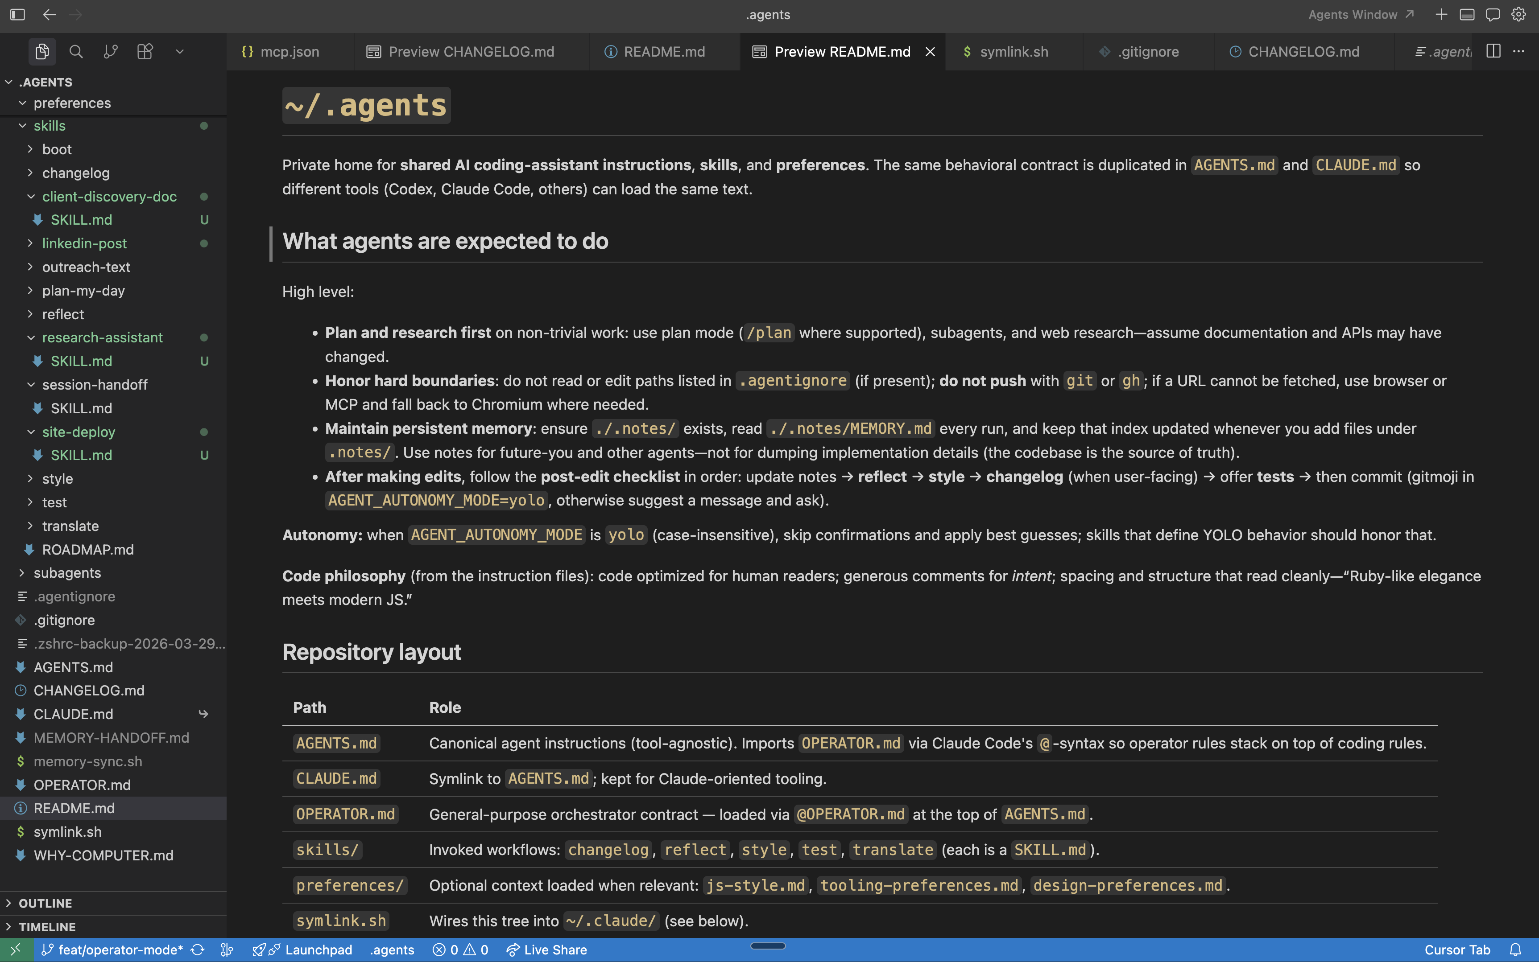Open the .agentignore file
1539x962 pixels.
pyautogui.click(x=113, y=597)
